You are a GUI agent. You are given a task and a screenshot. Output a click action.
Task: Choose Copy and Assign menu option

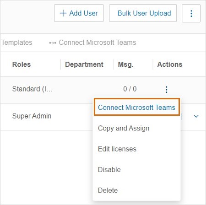124,128
